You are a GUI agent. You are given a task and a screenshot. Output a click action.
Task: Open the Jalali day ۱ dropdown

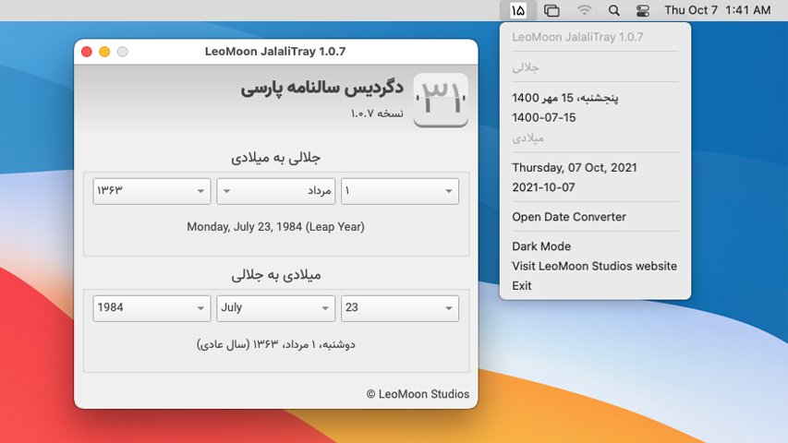(x=400, y=191)
